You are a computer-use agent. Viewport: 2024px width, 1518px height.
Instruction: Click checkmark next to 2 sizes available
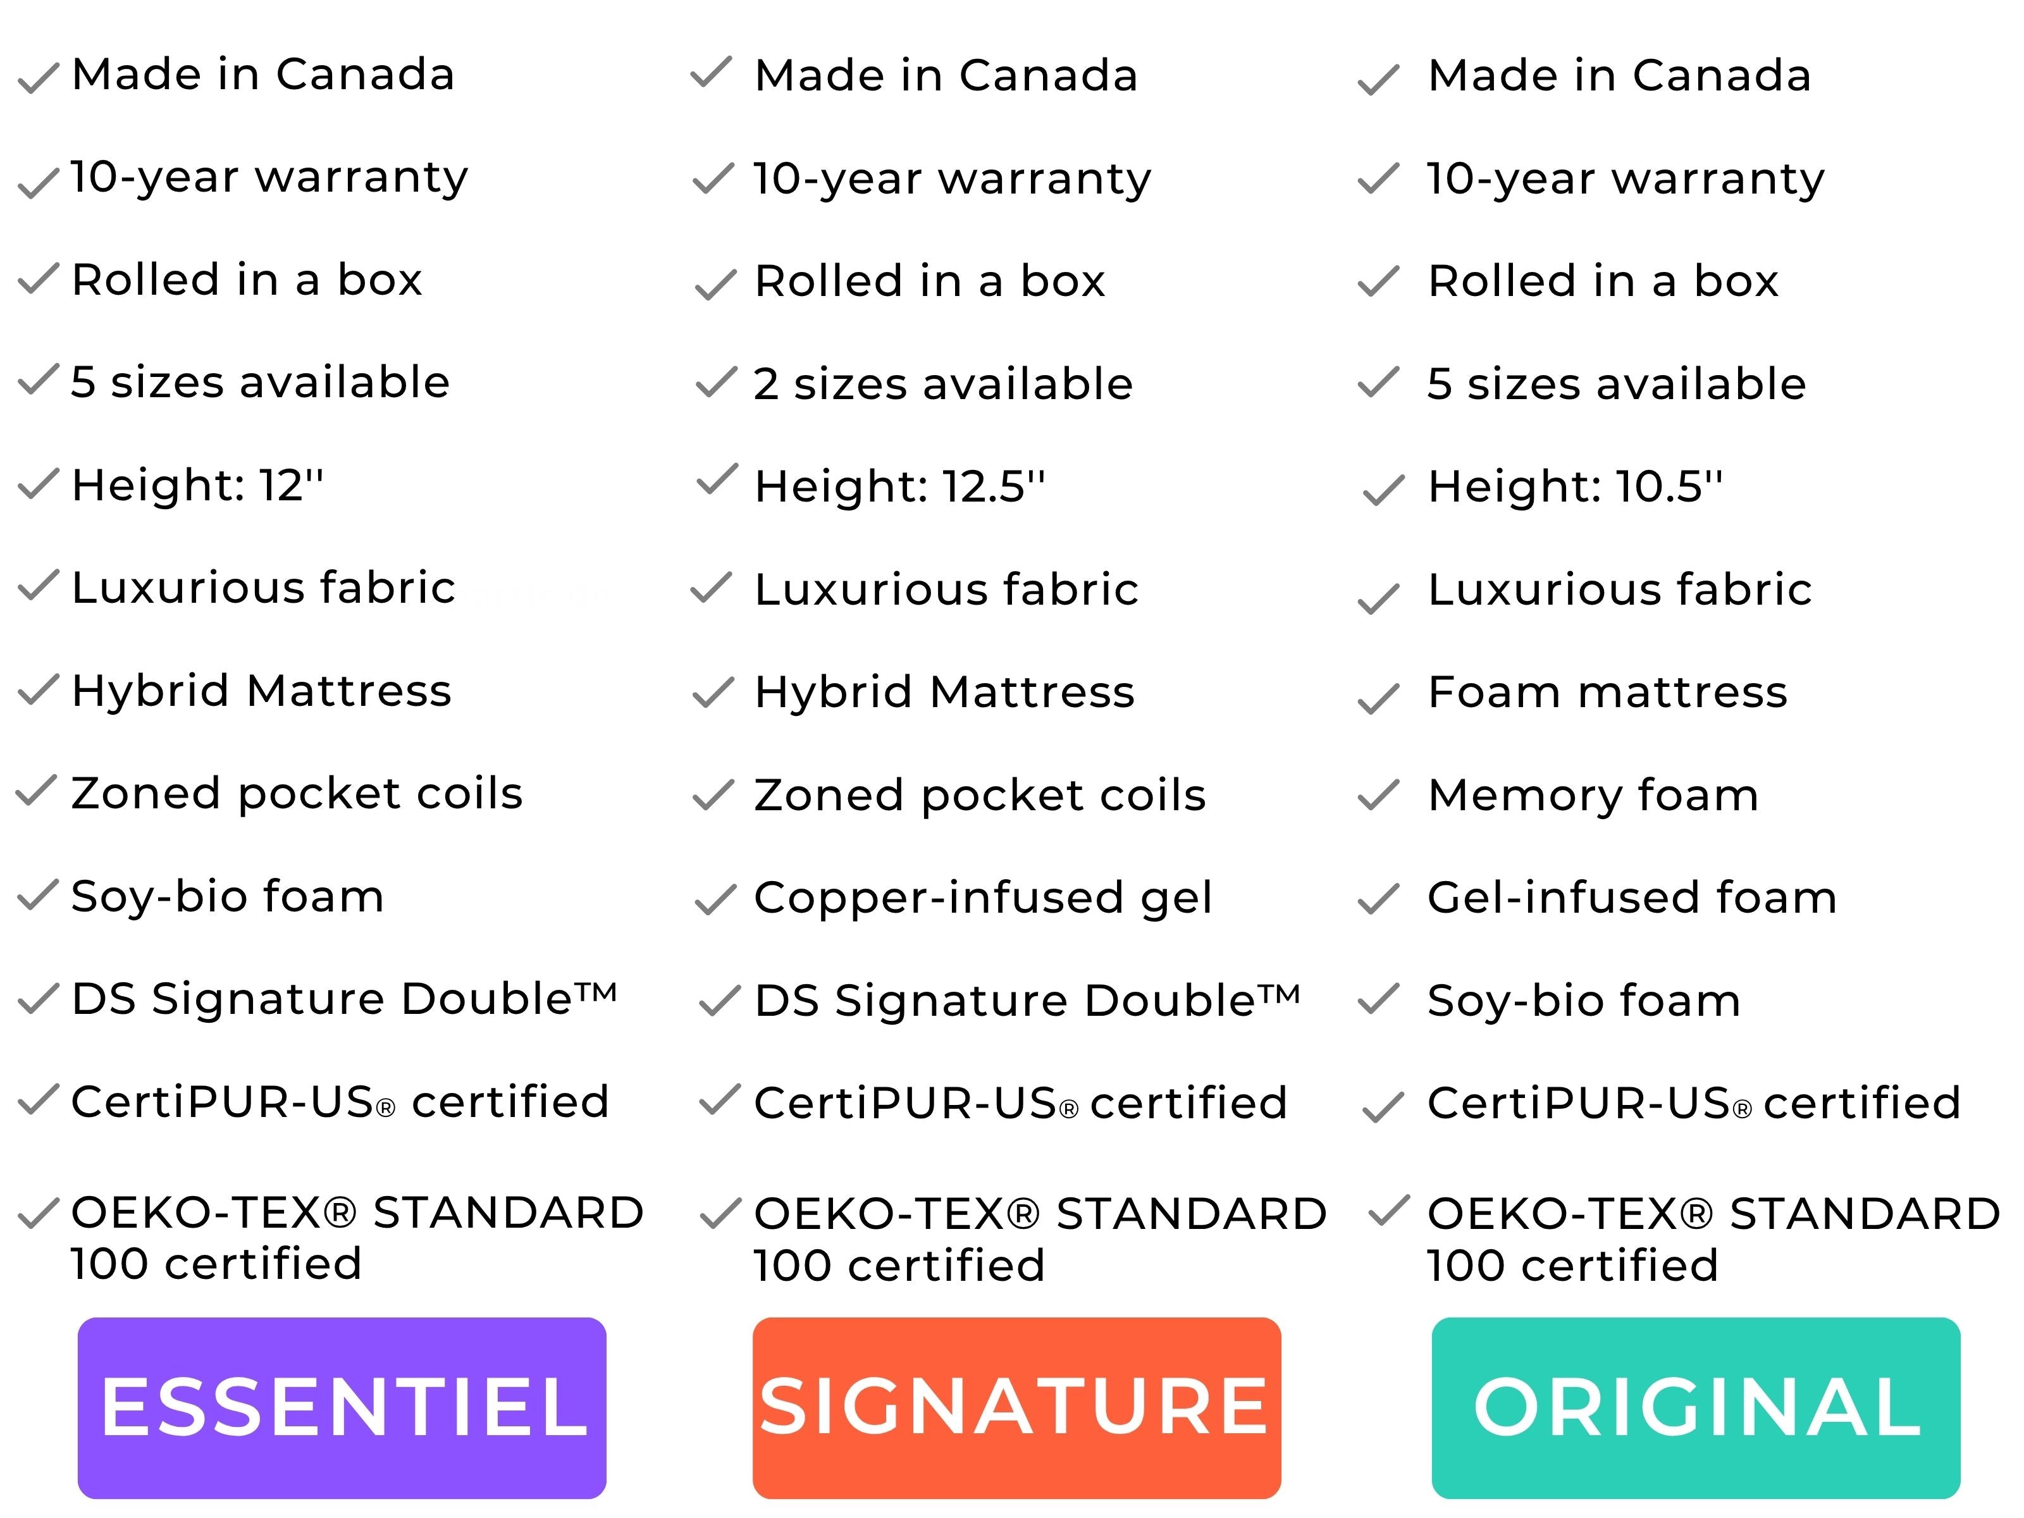[x=715, y=383]
